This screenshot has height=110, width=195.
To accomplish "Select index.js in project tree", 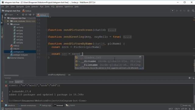I will 15,46.
